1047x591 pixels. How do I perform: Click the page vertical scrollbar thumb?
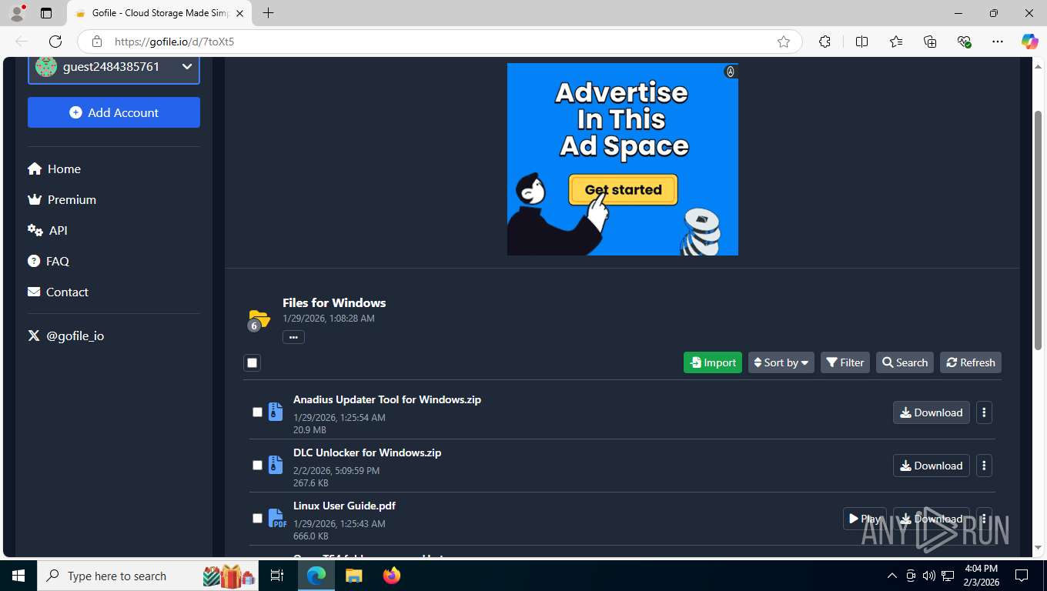pyautogui.click(x=1038, y=229)
